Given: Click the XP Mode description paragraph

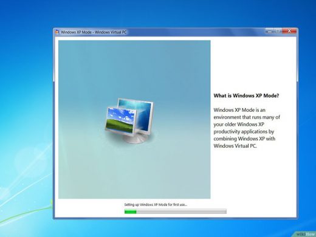Looking at the screenshot, I should (x=247, y=128).
